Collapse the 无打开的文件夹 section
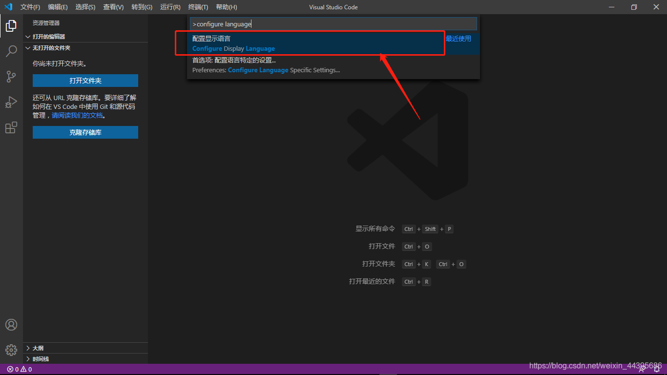This screenshot has width=667, height=375. tap(85, 48)
